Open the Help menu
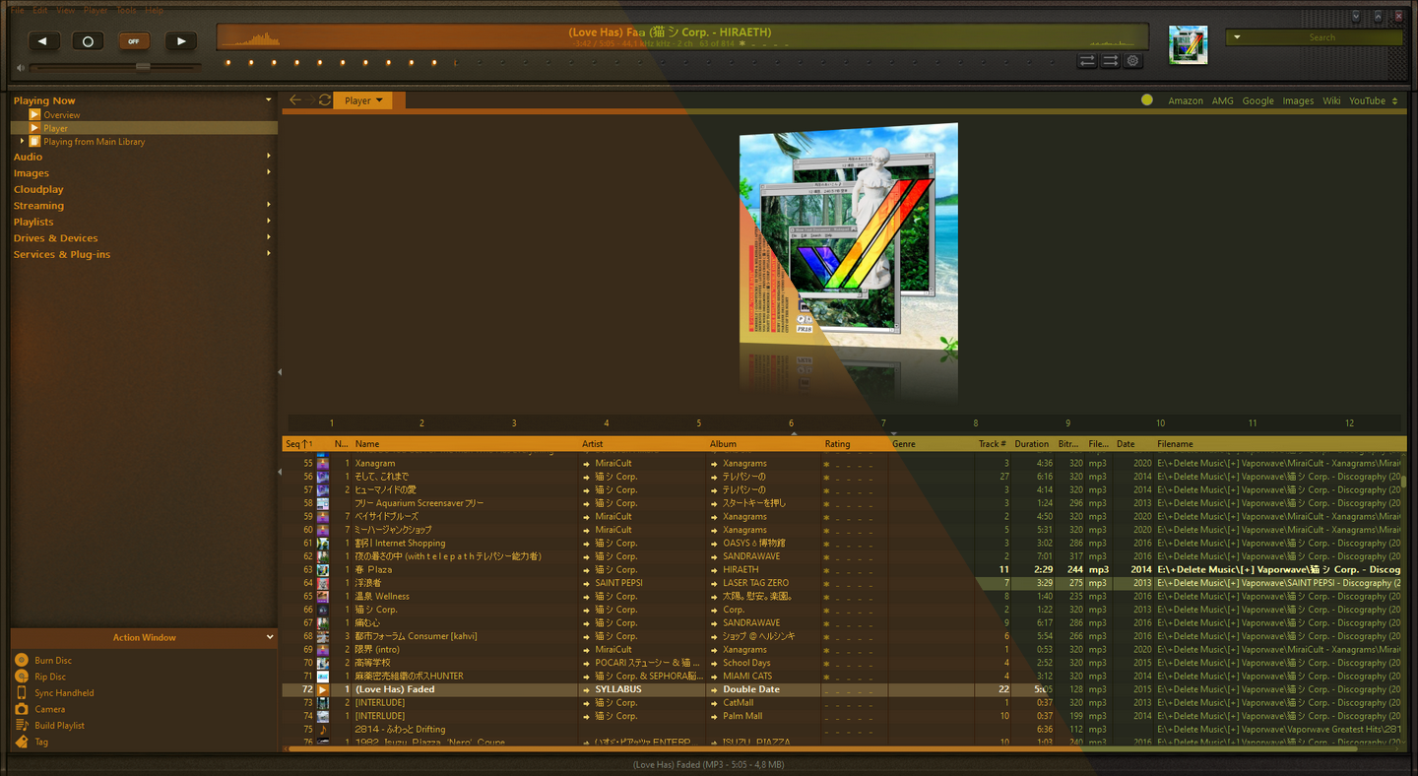 [x=155, y=10]
